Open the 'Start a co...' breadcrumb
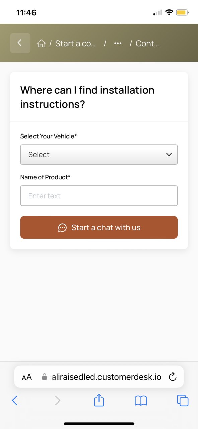This screenshot has width=198, height=429. pyautogui.click(x=75, y=43)
